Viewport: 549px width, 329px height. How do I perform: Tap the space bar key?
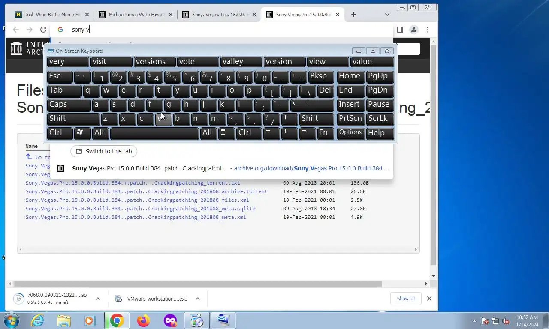click(154, 133)
